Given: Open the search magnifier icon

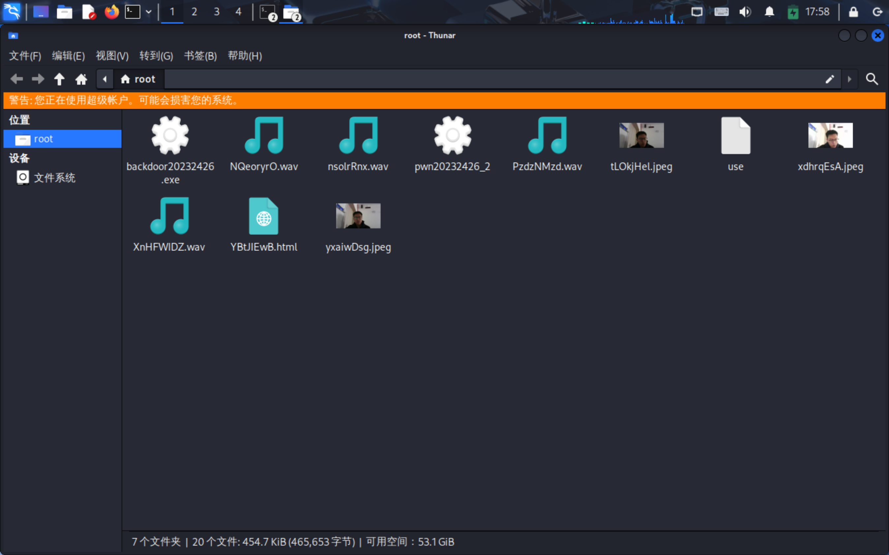Looking at the screenshot, I should 872,79.
